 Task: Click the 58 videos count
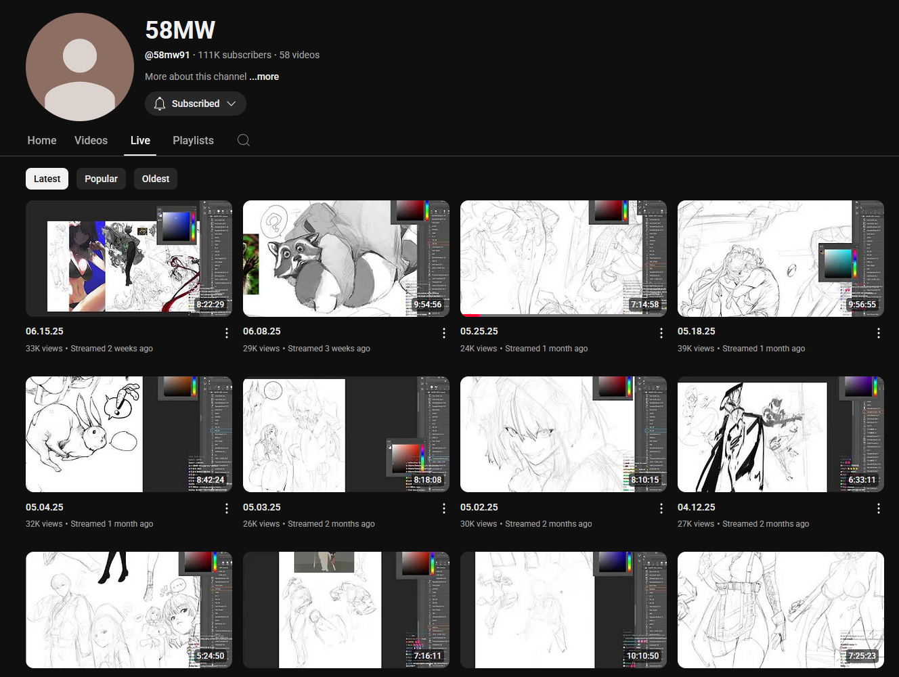pos(299,55)
